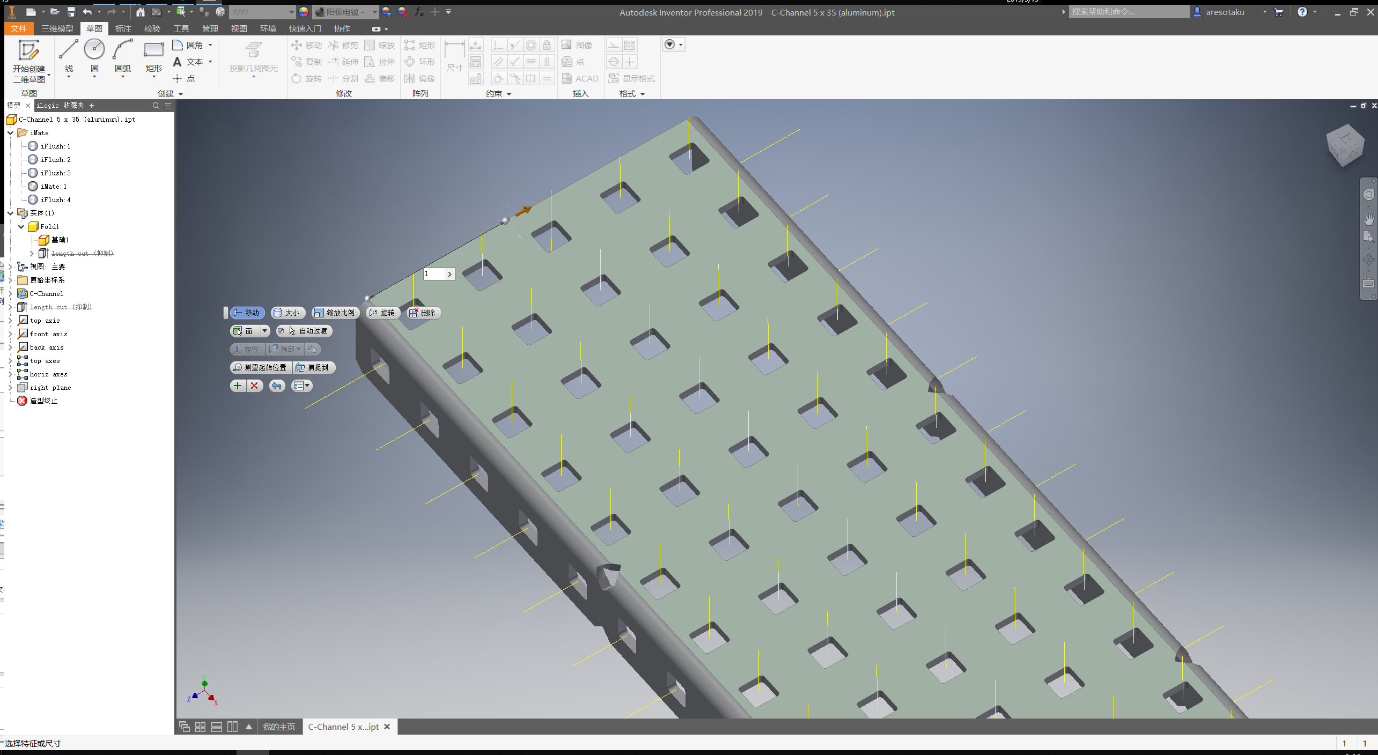1378x755 pixels.
Task: Click the appearance color wheel icon
Action: (x=304, y=12)
